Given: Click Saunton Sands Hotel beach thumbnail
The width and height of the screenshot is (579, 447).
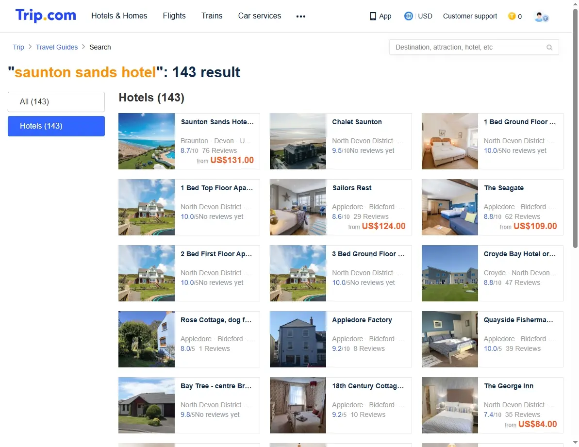Looking at the screenshot, I should 147,141.
